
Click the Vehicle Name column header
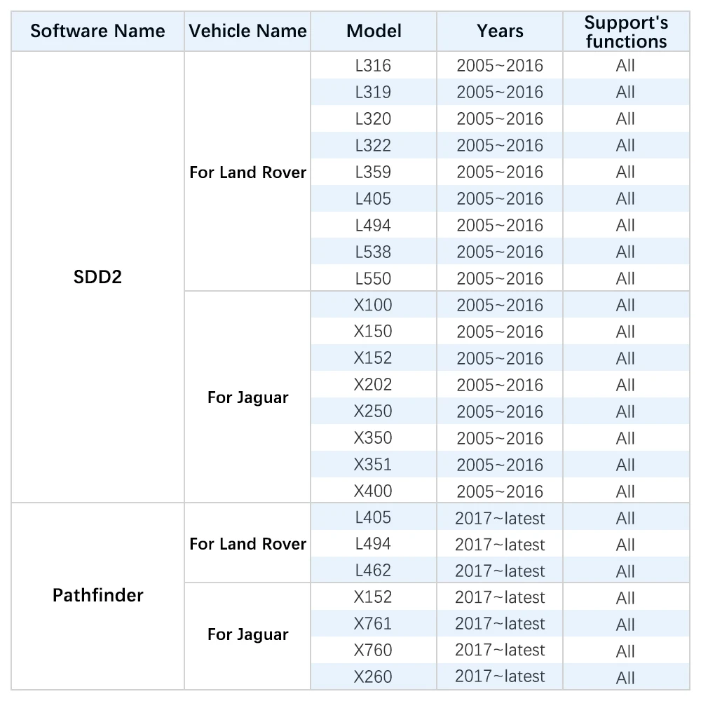click(x=247, y=32)
